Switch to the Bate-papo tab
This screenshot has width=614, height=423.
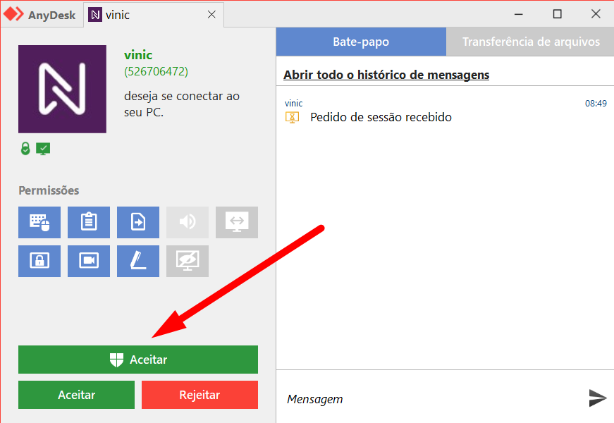tap(361, 42)
